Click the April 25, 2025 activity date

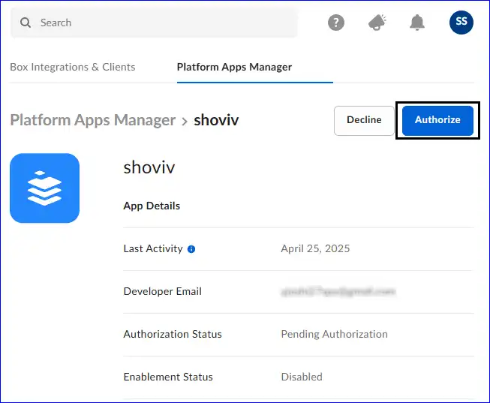(x=315, y=248)
